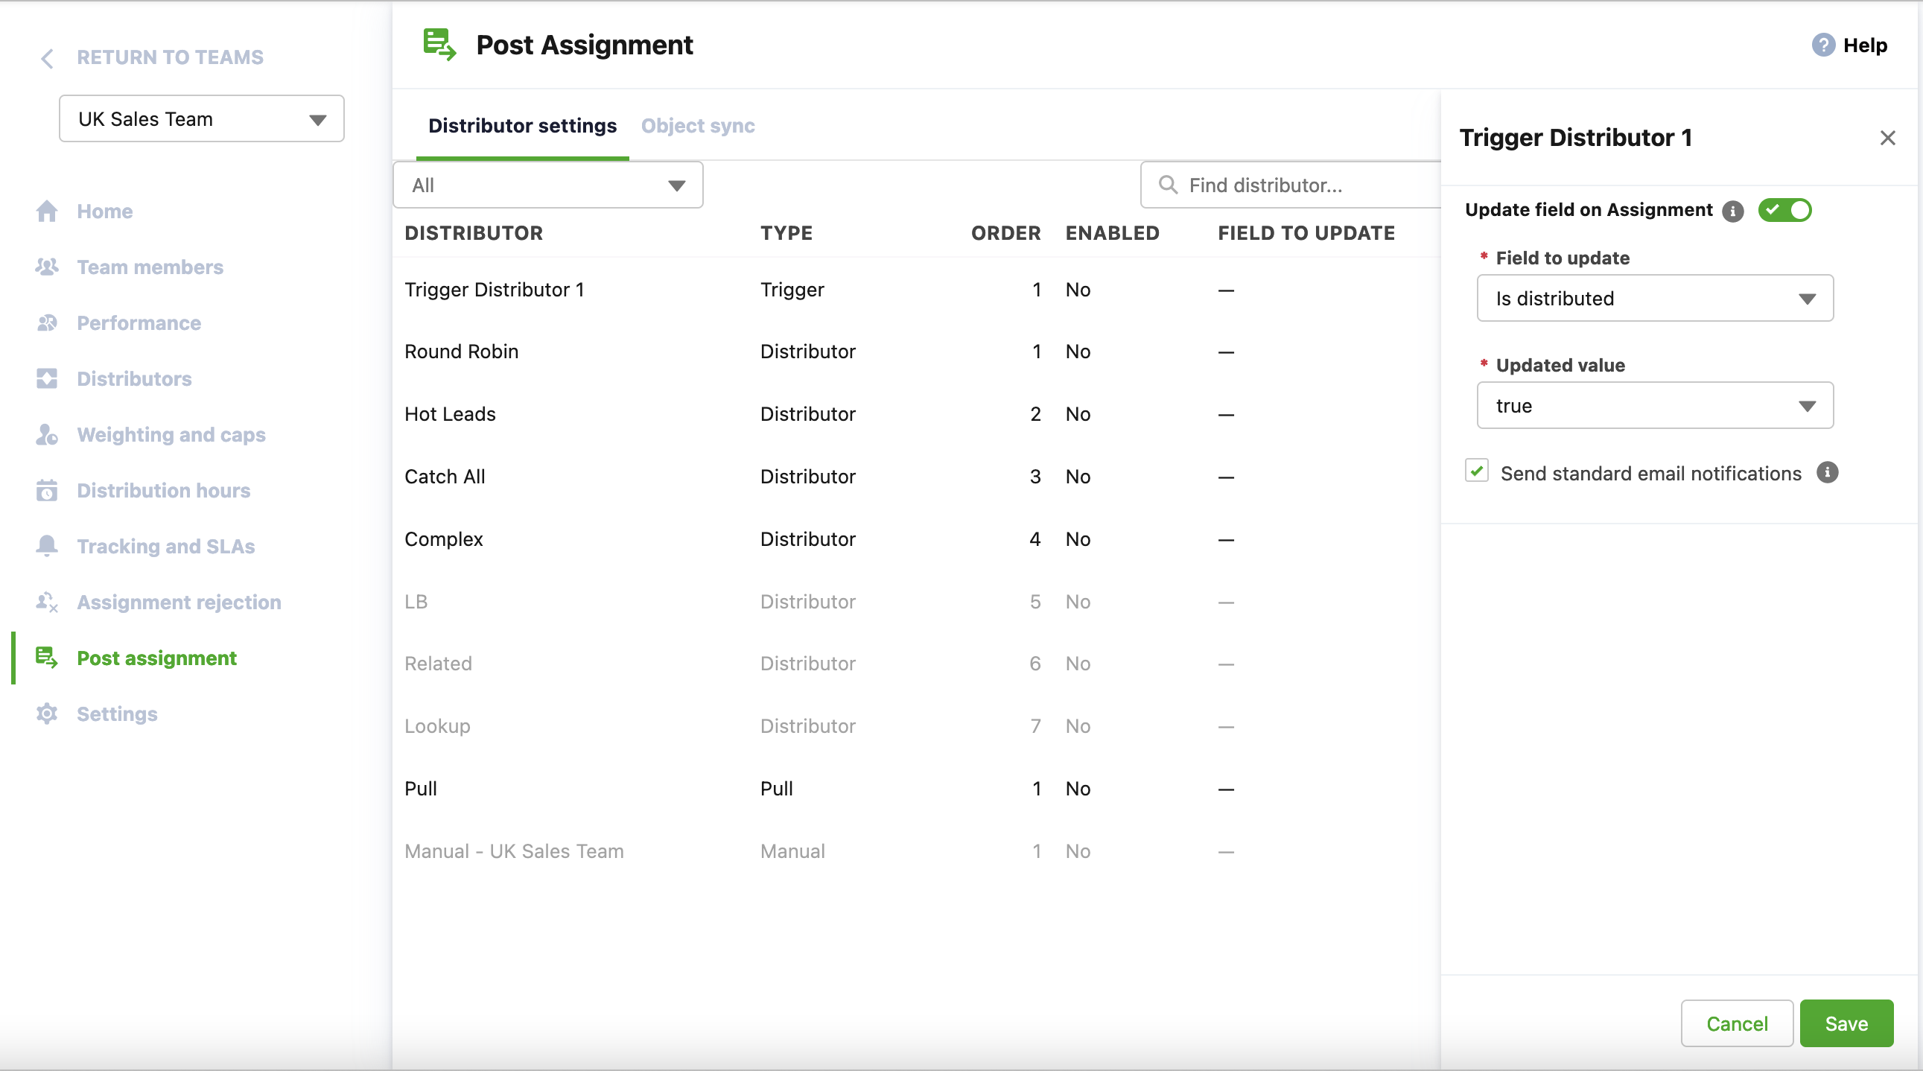Open Settings in sidebar
This screenshot has height=1071, width=1923.
tap(117, 714)
